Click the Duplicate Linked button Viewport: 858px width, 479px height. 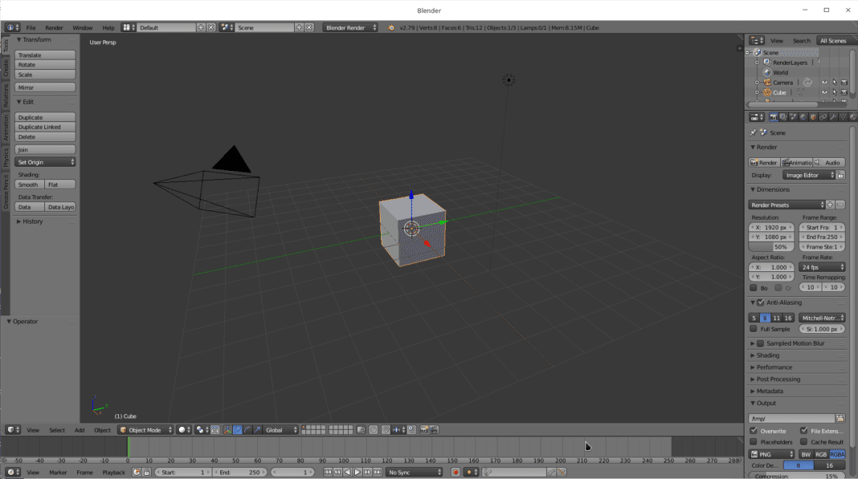pos(45,127)
